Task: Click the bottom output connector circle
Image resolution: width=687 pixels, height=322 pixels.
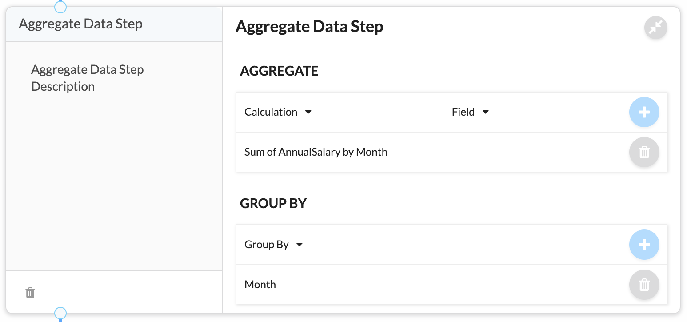Action: pyautogui.click(x=60, y=314)
